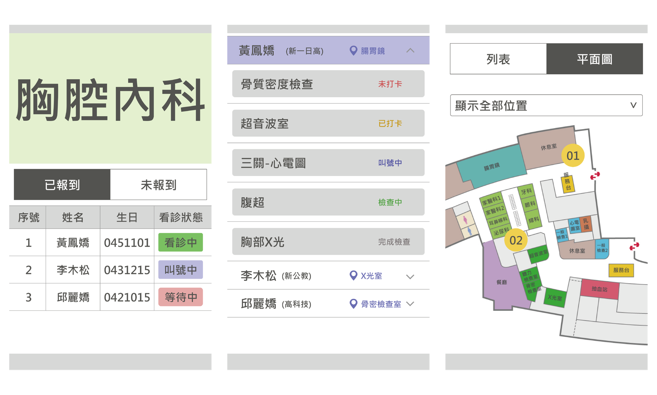
Task: Collapse 黃鳳嬌 exam list with the chevron
Action: pos(410,50)
